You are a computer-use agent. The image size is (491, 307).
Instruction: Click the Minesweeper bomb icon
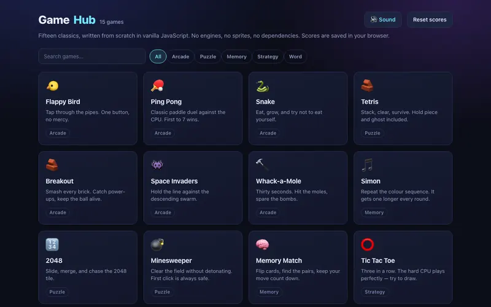(157, 244)
